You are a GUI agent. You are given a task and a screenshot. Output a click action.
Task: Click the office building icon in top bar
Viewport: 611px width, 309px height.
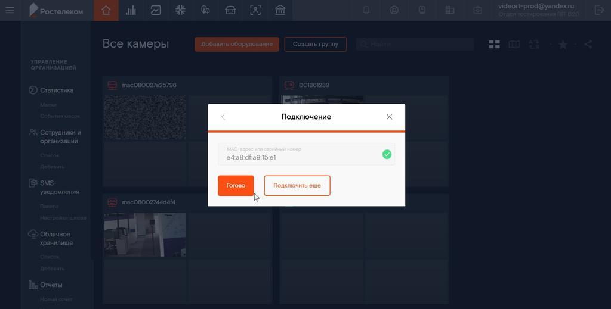click(450, 11)
